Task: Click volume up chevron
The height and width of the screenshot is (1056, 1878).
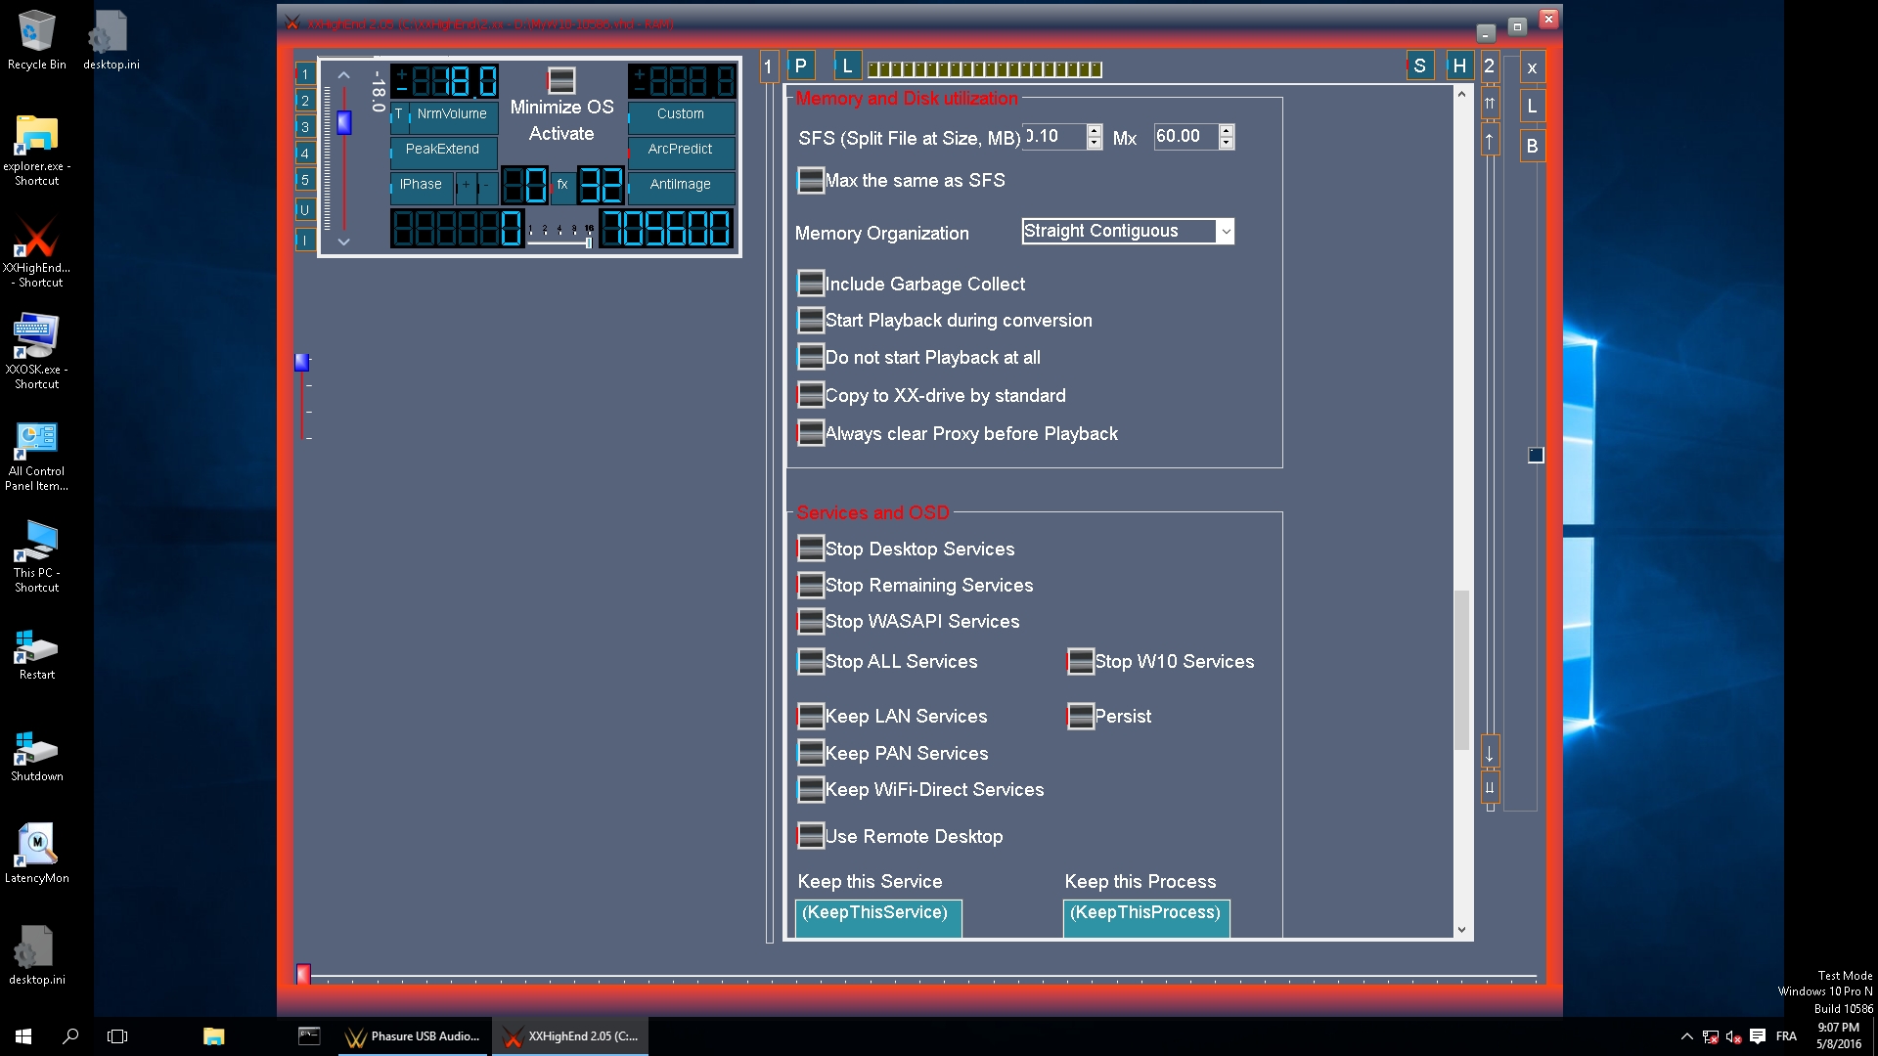Action: click(343, 75)
